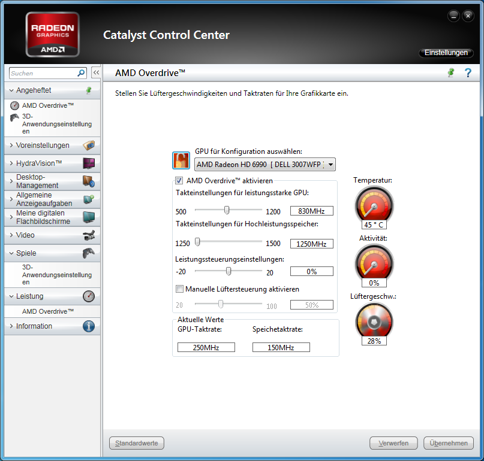This screenshot has width=484, height=461.
Task: Click the 28% fan speed readout
Action: [374, 341]
